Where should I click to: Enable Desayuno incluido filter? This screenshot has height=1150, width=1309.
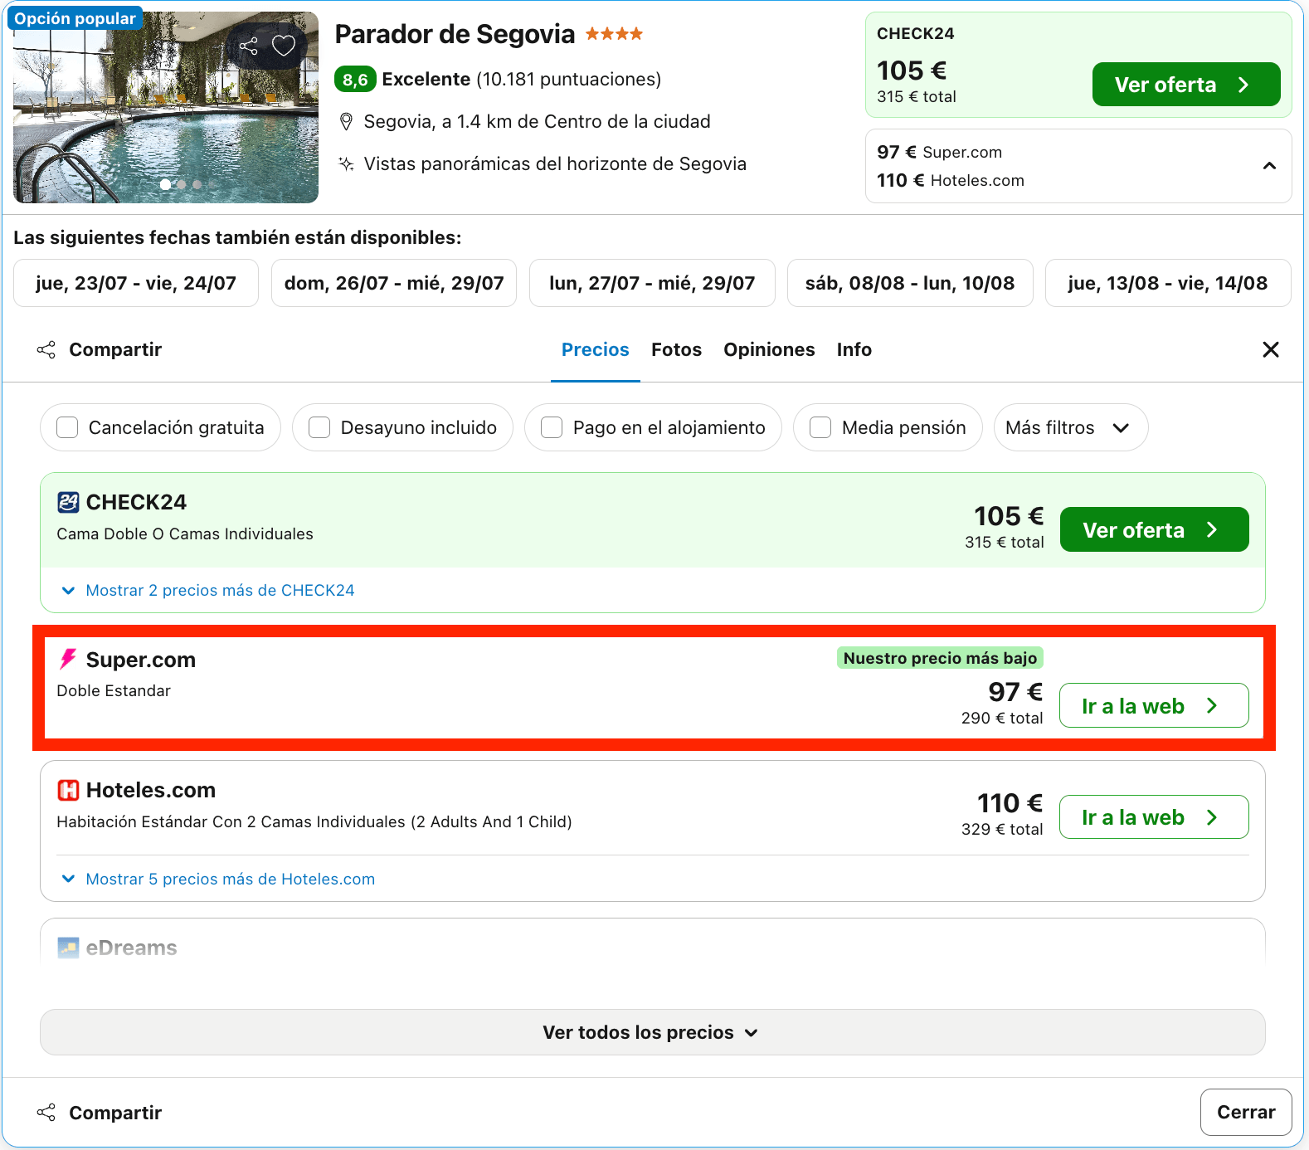click(319, 427)
